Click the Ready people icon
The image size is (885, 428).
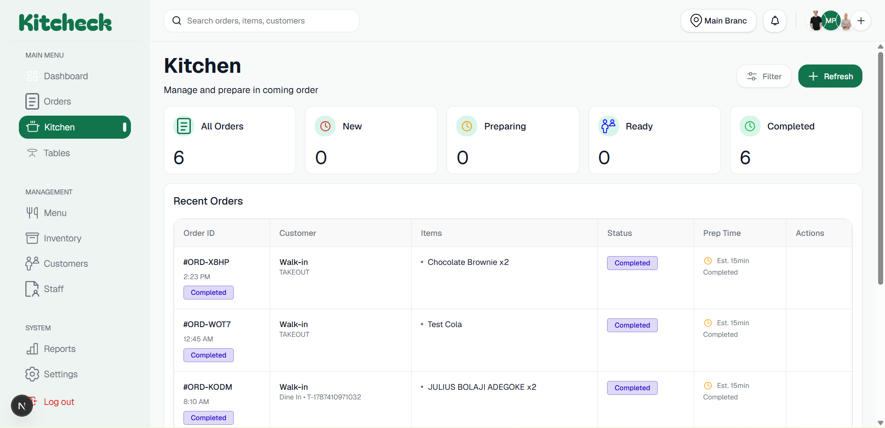(x=608, y=126)
